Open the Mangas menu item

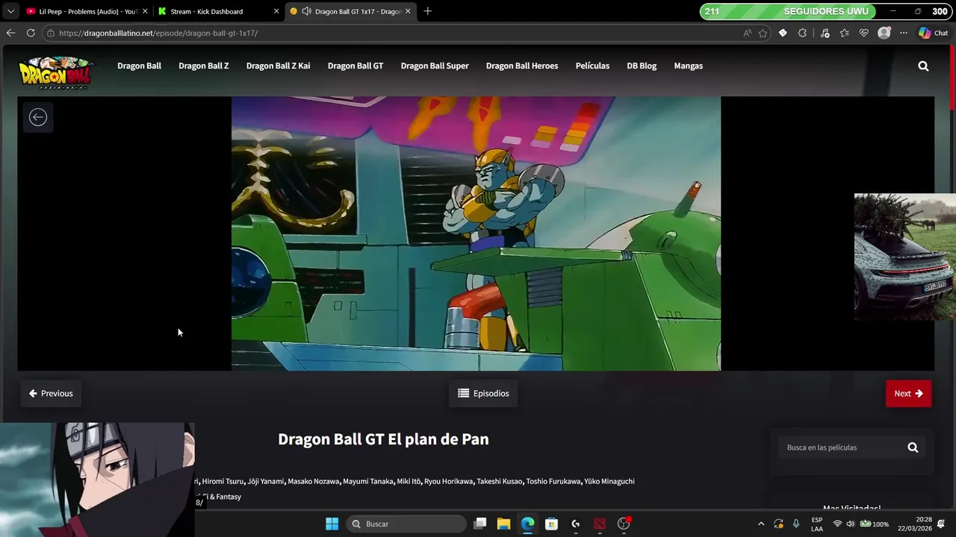pyautogui.click(x=688, y=66)
